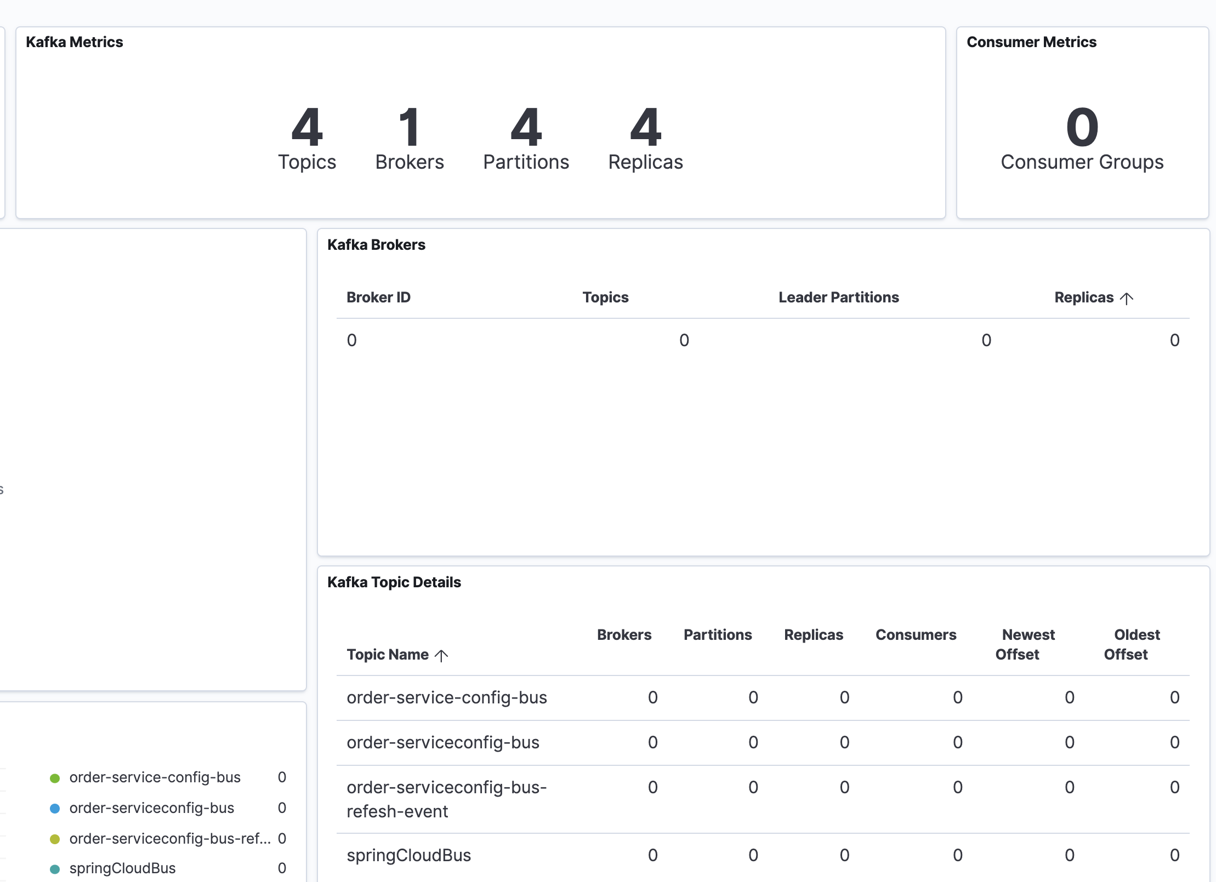
Task: Select springCloudBus row in topic details table
Action: 408,855
